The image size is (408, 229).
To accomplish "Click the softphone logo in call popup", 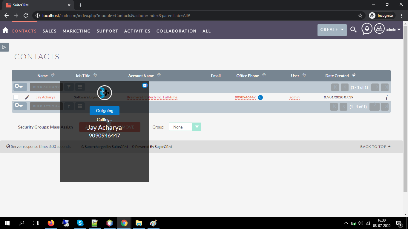I will coord(105,92).
